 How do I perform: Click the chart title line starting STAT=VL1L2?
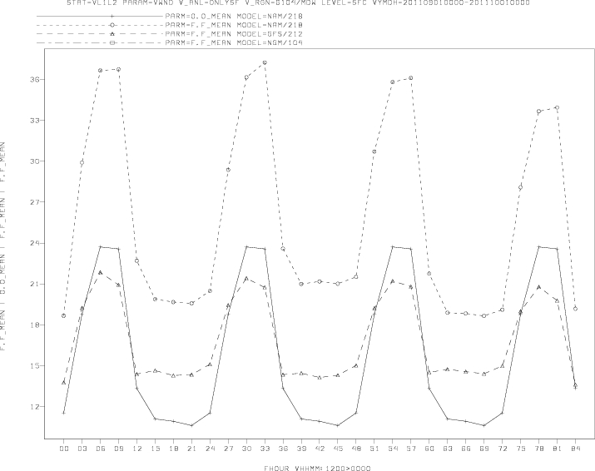[298, 2]
